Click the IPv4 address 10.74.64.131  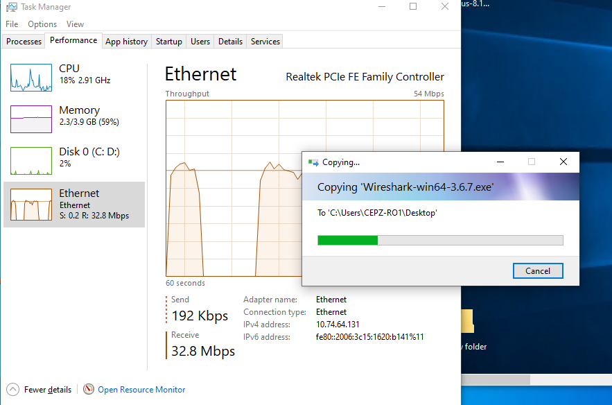tap(338, 325)
